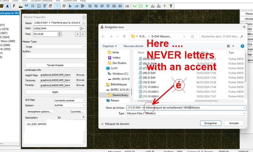The width and height of the screenshot is (253, 152).
Task: Toggle the clock toolbar icon
Action: [57, 6]
